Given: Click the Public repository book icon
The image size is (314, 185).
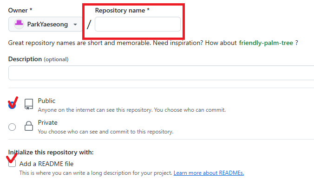Looking at the screenshot, I should coord(29,104).
